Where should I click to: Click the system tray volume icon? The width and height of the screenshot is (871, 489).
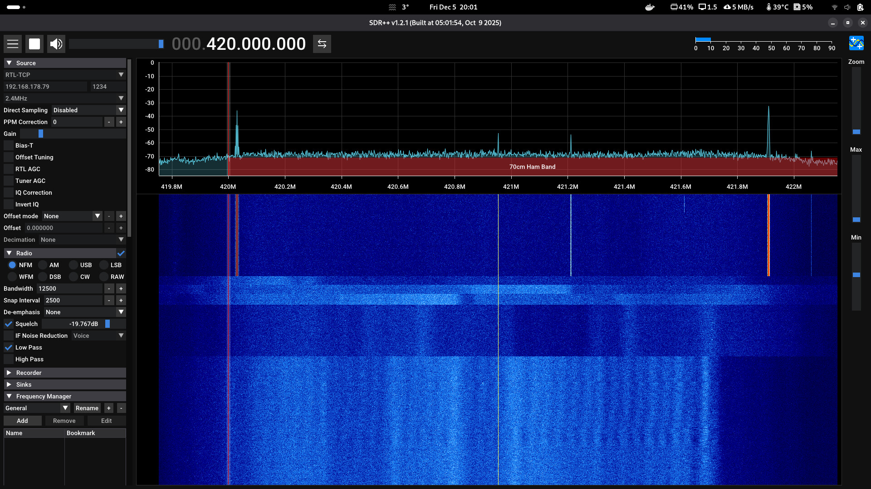point(847,7)
